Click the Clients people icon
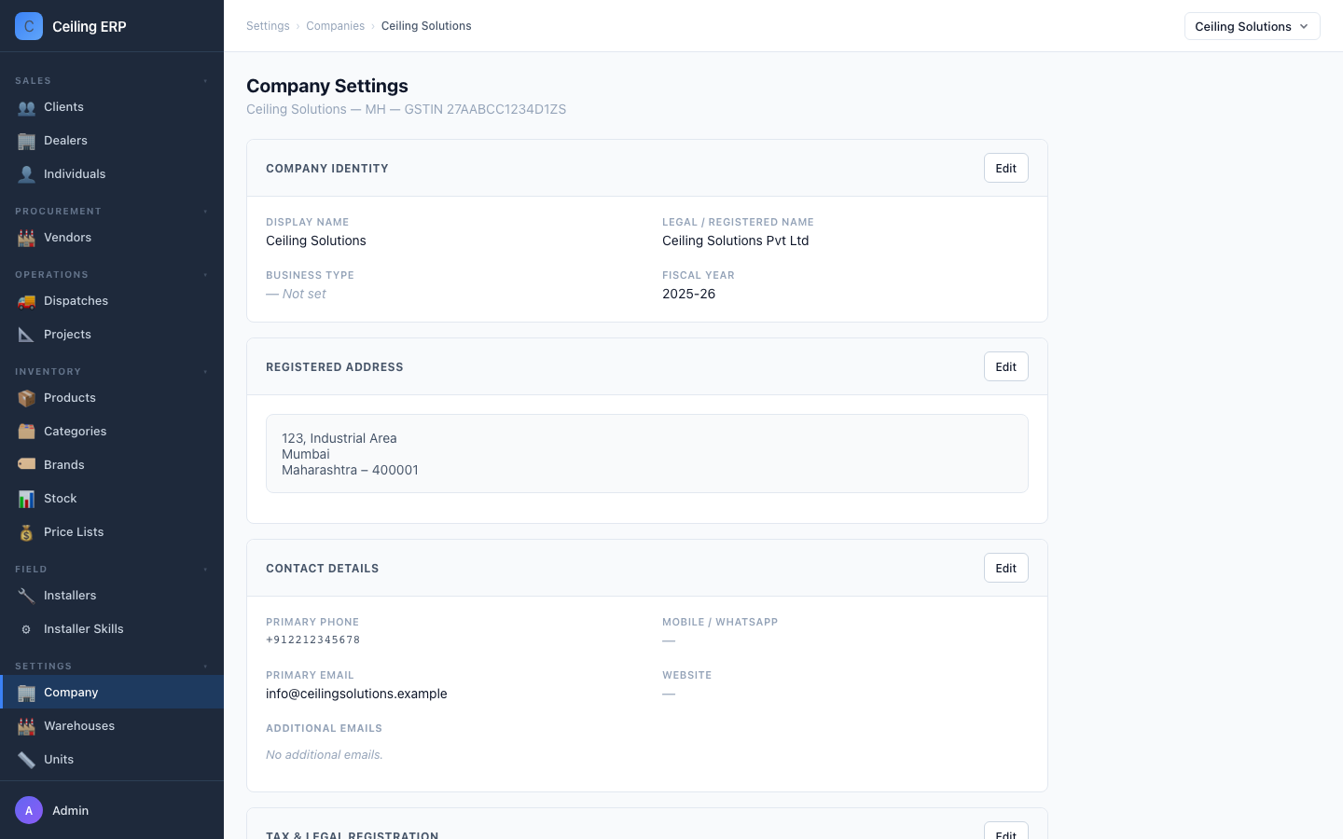The width and height of the screenshot is (1343, 839). click(x=26, y=107)
